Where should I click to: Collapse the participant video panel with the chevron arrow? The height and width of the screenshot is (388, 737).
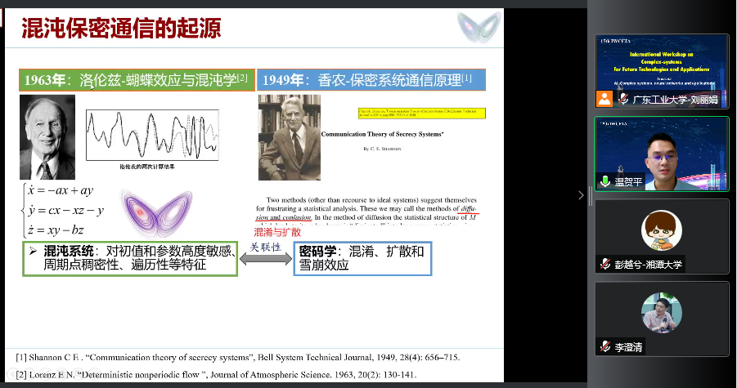pos(581,195)
